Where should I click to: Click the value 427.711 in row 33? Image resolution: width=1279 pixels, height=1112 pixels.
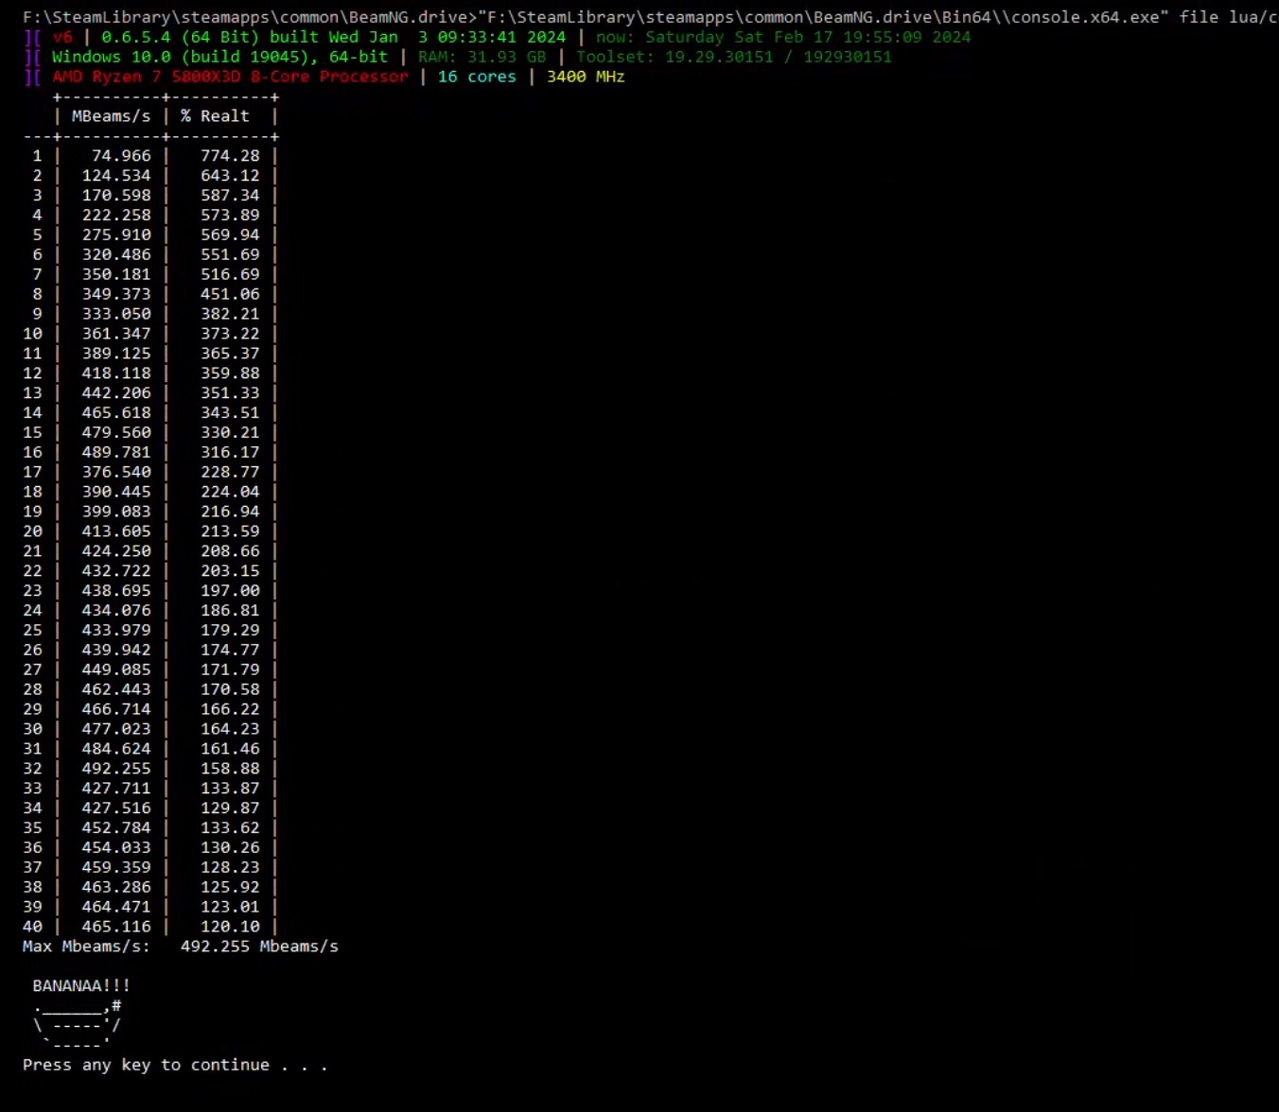[x=116, y=790]
